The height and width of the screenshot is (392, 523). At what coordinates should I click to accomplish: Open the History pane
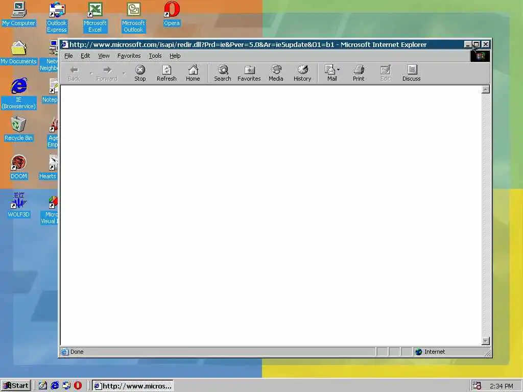point(302,73)
